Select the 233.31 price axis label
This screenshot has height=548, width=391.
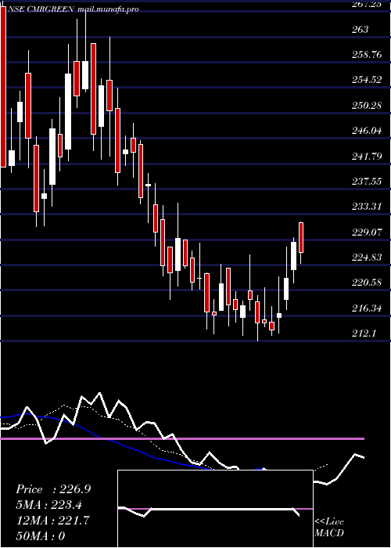[367, 207]
